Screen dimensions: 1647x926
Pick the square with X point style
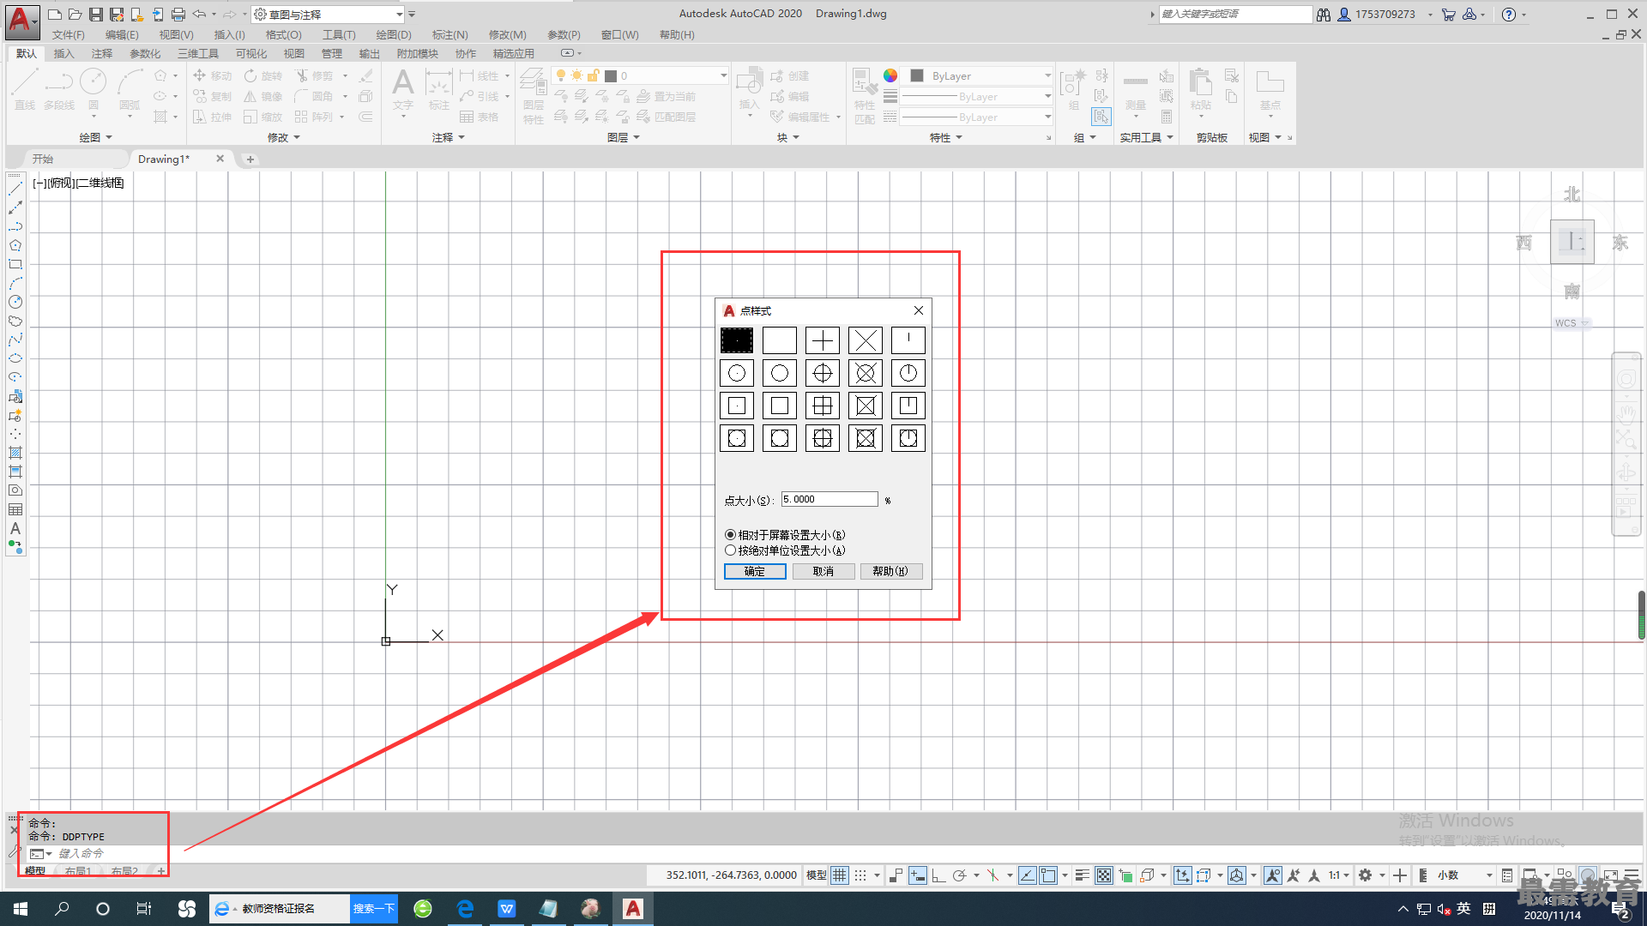(x=865, y=406)
